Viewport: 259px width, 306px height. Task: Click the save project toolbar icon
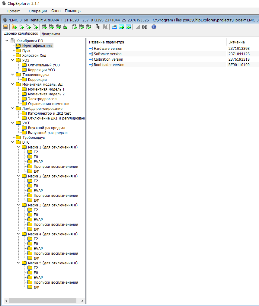(x=5, y=27)
